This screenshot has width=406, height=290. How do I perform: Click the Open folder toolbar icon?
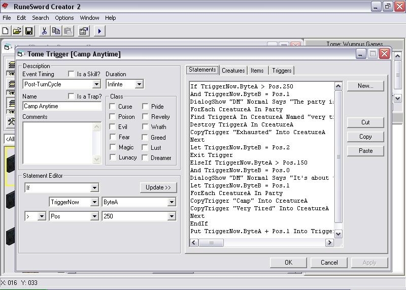(17, 31)
